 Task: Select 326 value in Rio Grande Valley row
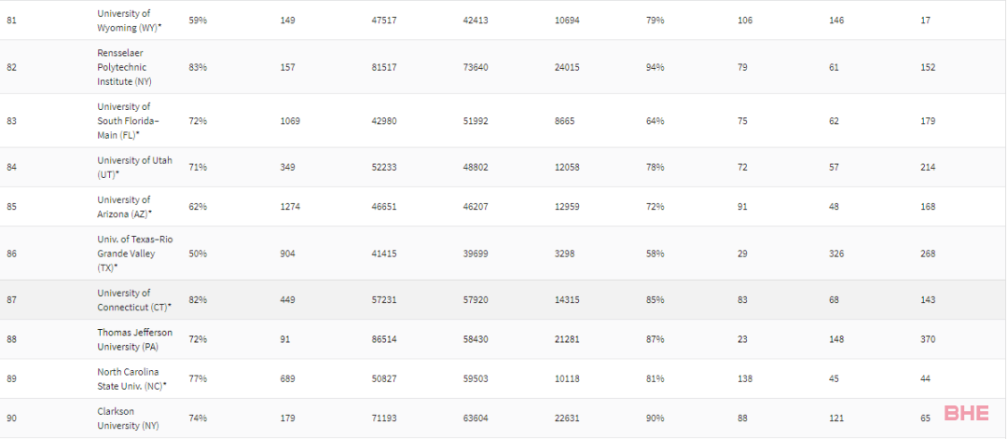click(836, 254)
